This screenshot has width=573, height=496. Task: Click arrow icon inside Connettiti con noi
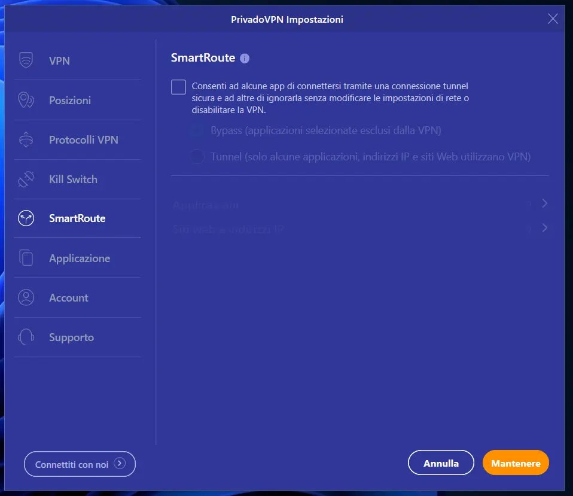(x=120, y=464)
